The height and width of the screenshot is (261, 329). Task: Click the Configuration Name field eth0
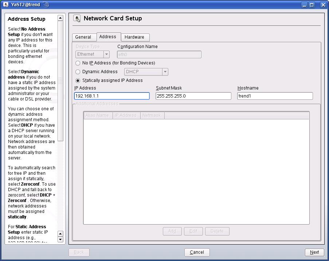(x=159, y=55)
